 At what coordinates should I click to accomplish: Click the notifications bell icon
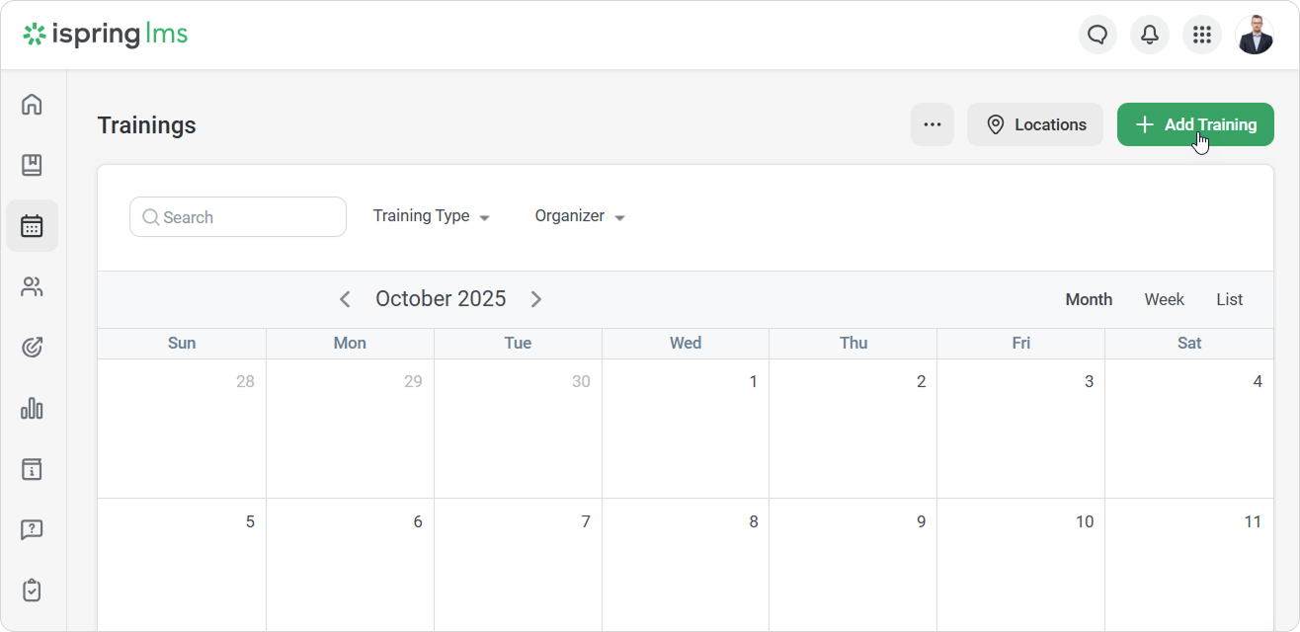1150,36
